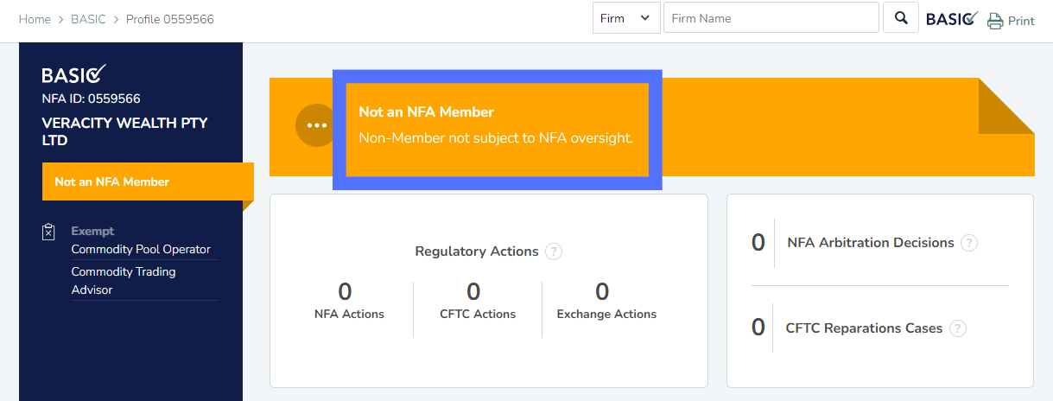The width and height of the screenshot is (1053, 401).
Task: Click the NFA Arbitration Decisions label
Action: (871, 243)
